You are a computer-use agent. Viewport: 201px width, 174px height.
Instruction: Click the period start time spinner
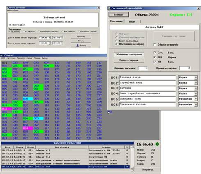(x=62, y=37)
